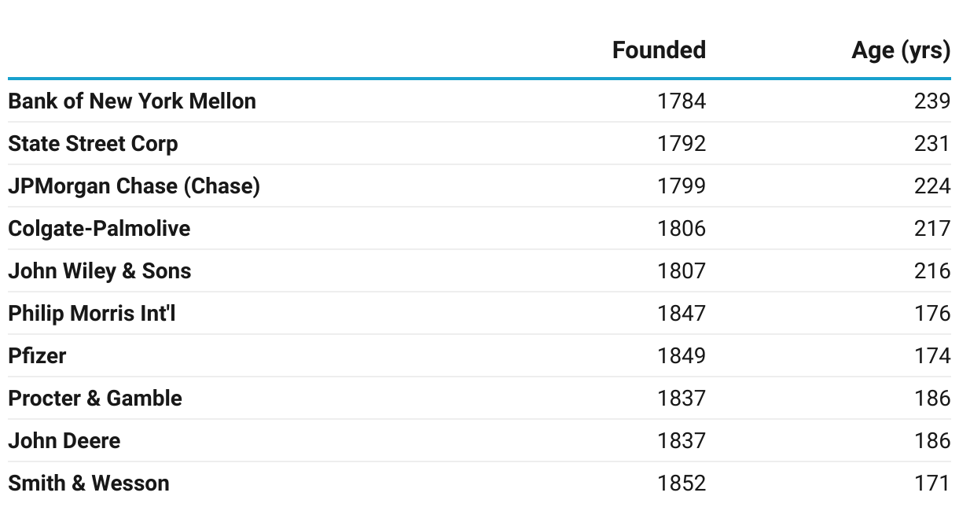Click the age value 176 cell

click(932, 314)
